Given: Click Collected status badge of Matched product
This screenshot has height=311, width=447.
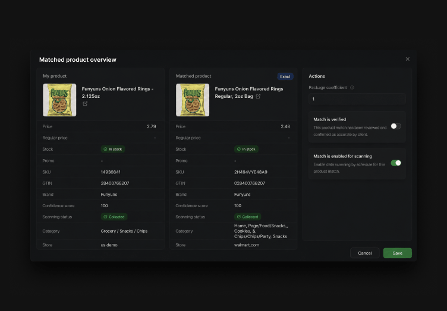Looking at the screenshot, I should (247, 217).
